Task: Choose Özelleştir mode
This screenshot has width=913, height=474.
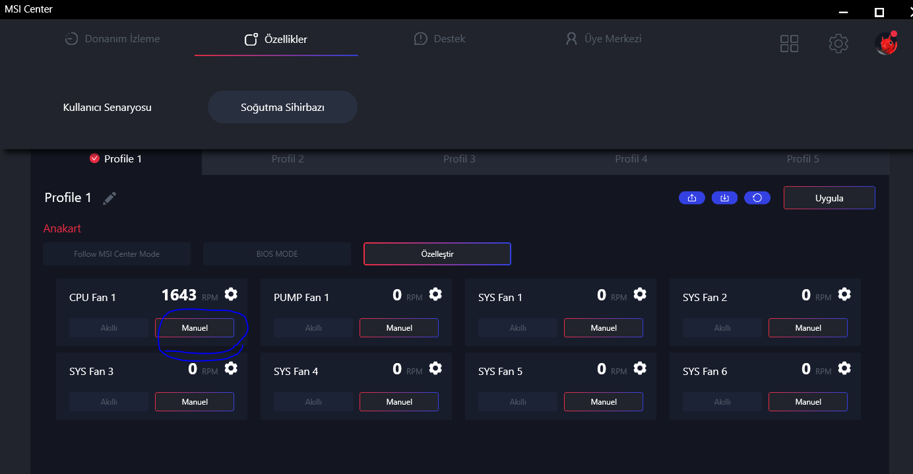Action: [437, 254]
